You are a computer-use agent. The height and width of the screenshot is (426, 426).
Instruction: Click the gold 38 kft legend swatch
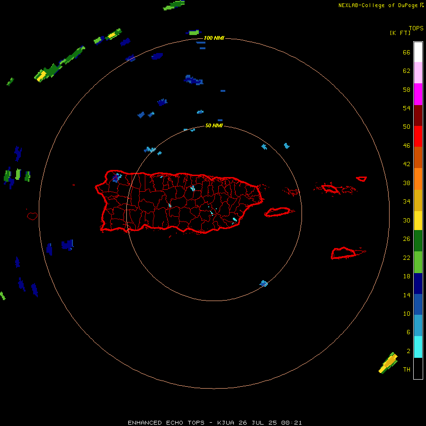[x=418, y=200]
